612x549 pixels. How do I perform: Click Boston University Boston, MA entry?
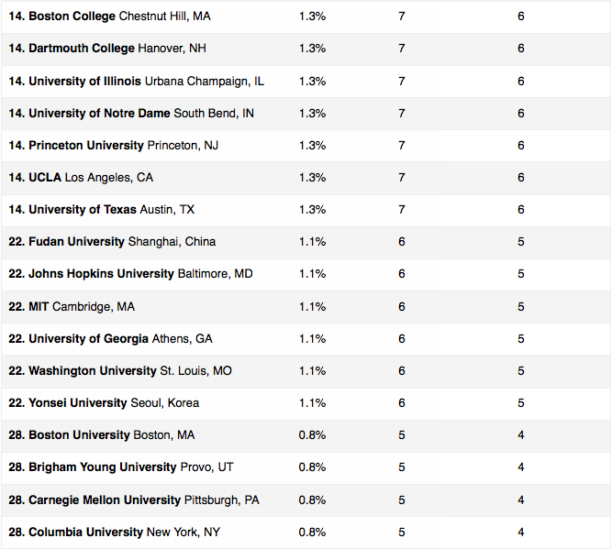(x=102, y=434)
